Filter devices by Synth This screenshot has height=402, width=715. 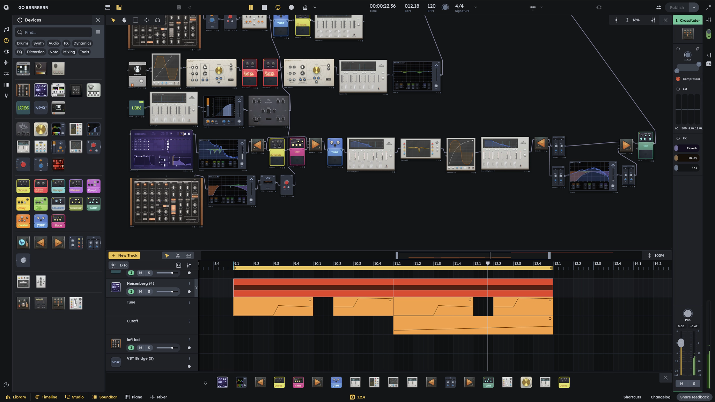pos(38,43)
